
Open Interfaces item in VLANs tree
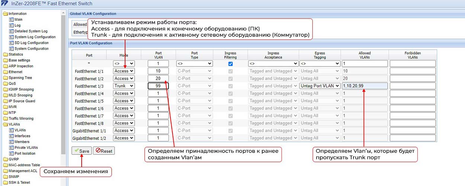click(x=22, y=136)
